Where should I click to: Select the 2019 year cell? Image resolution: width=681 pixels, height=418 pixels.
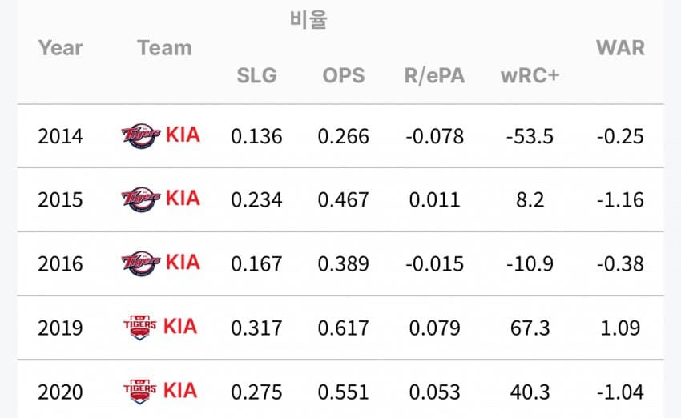tap(60, 328)
